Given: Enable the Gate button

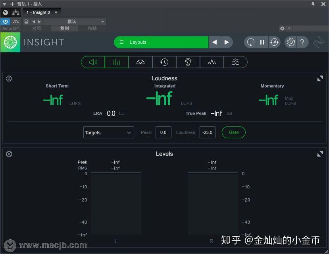Looking at the screenshot, I should point(233,132).
